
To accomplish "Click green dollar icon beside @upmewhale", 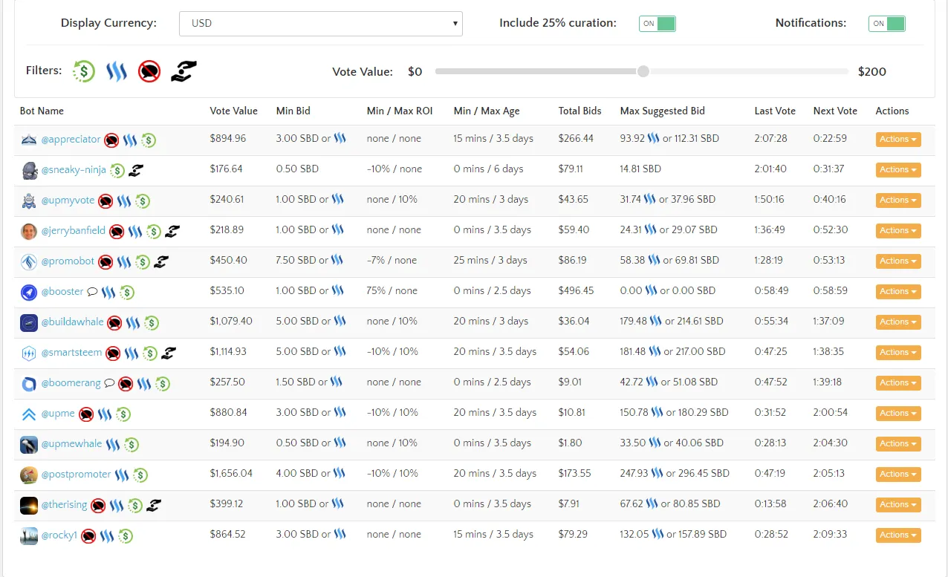I will pyautogui.click(x=132, y=444).
